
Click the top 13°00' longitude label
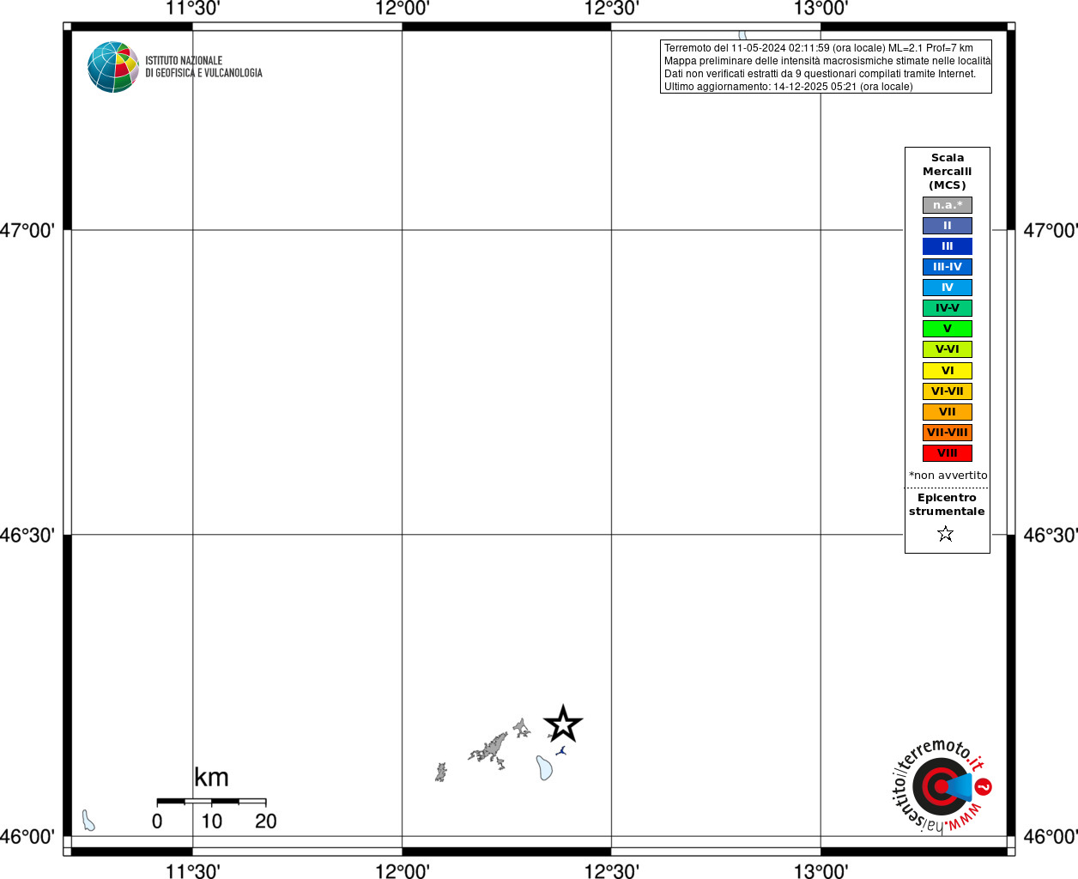[821, 9]
